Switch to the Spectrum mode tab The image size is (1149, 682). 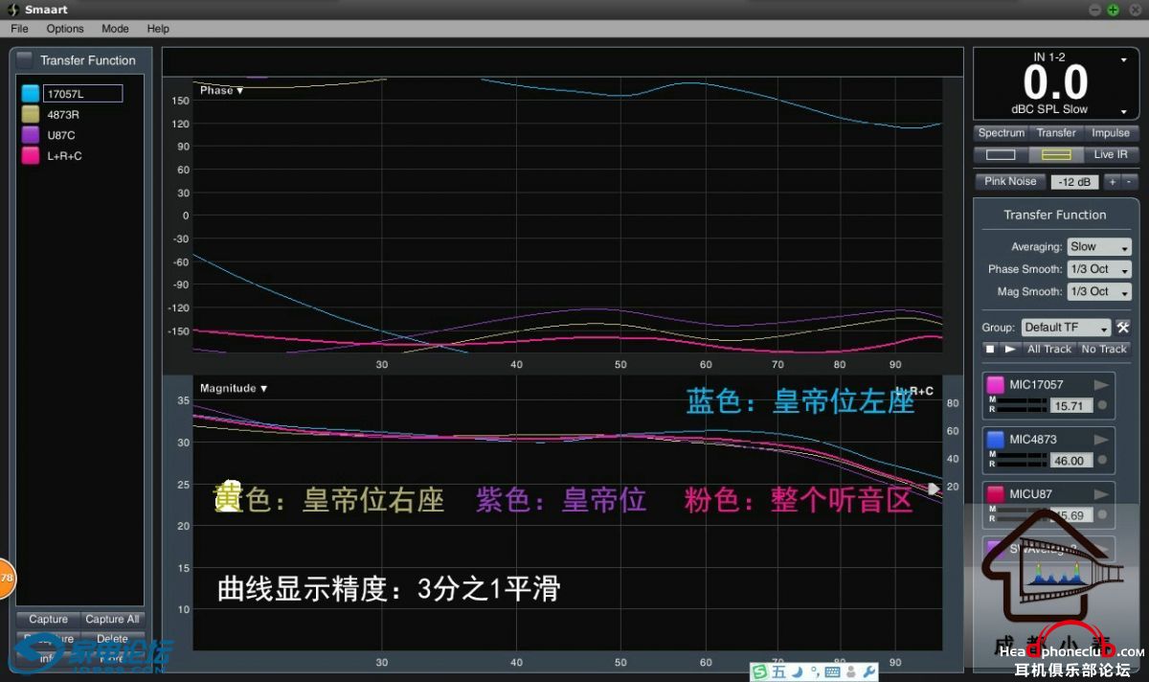1002,133
